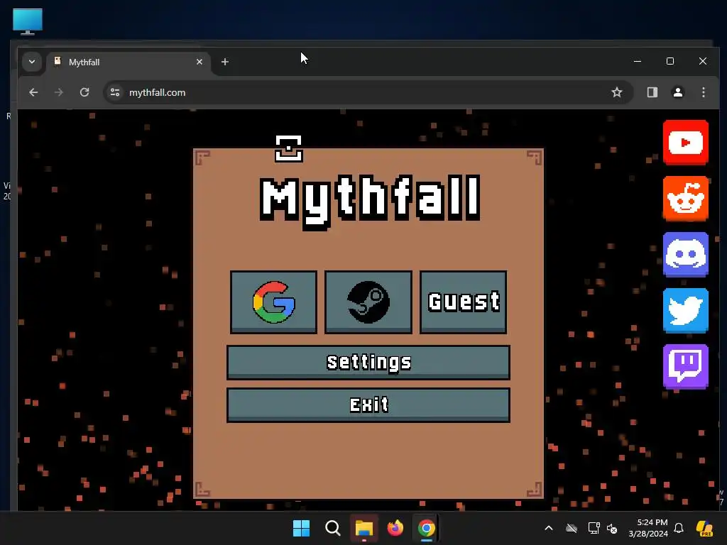Sign in with the Steam logo button

click(x=368, y=302)
